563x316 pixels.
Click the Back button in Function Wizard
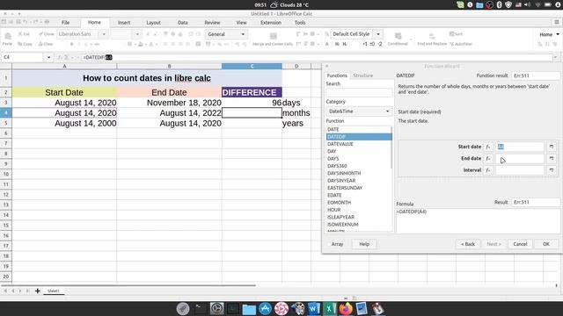click(x=468, y=244)
